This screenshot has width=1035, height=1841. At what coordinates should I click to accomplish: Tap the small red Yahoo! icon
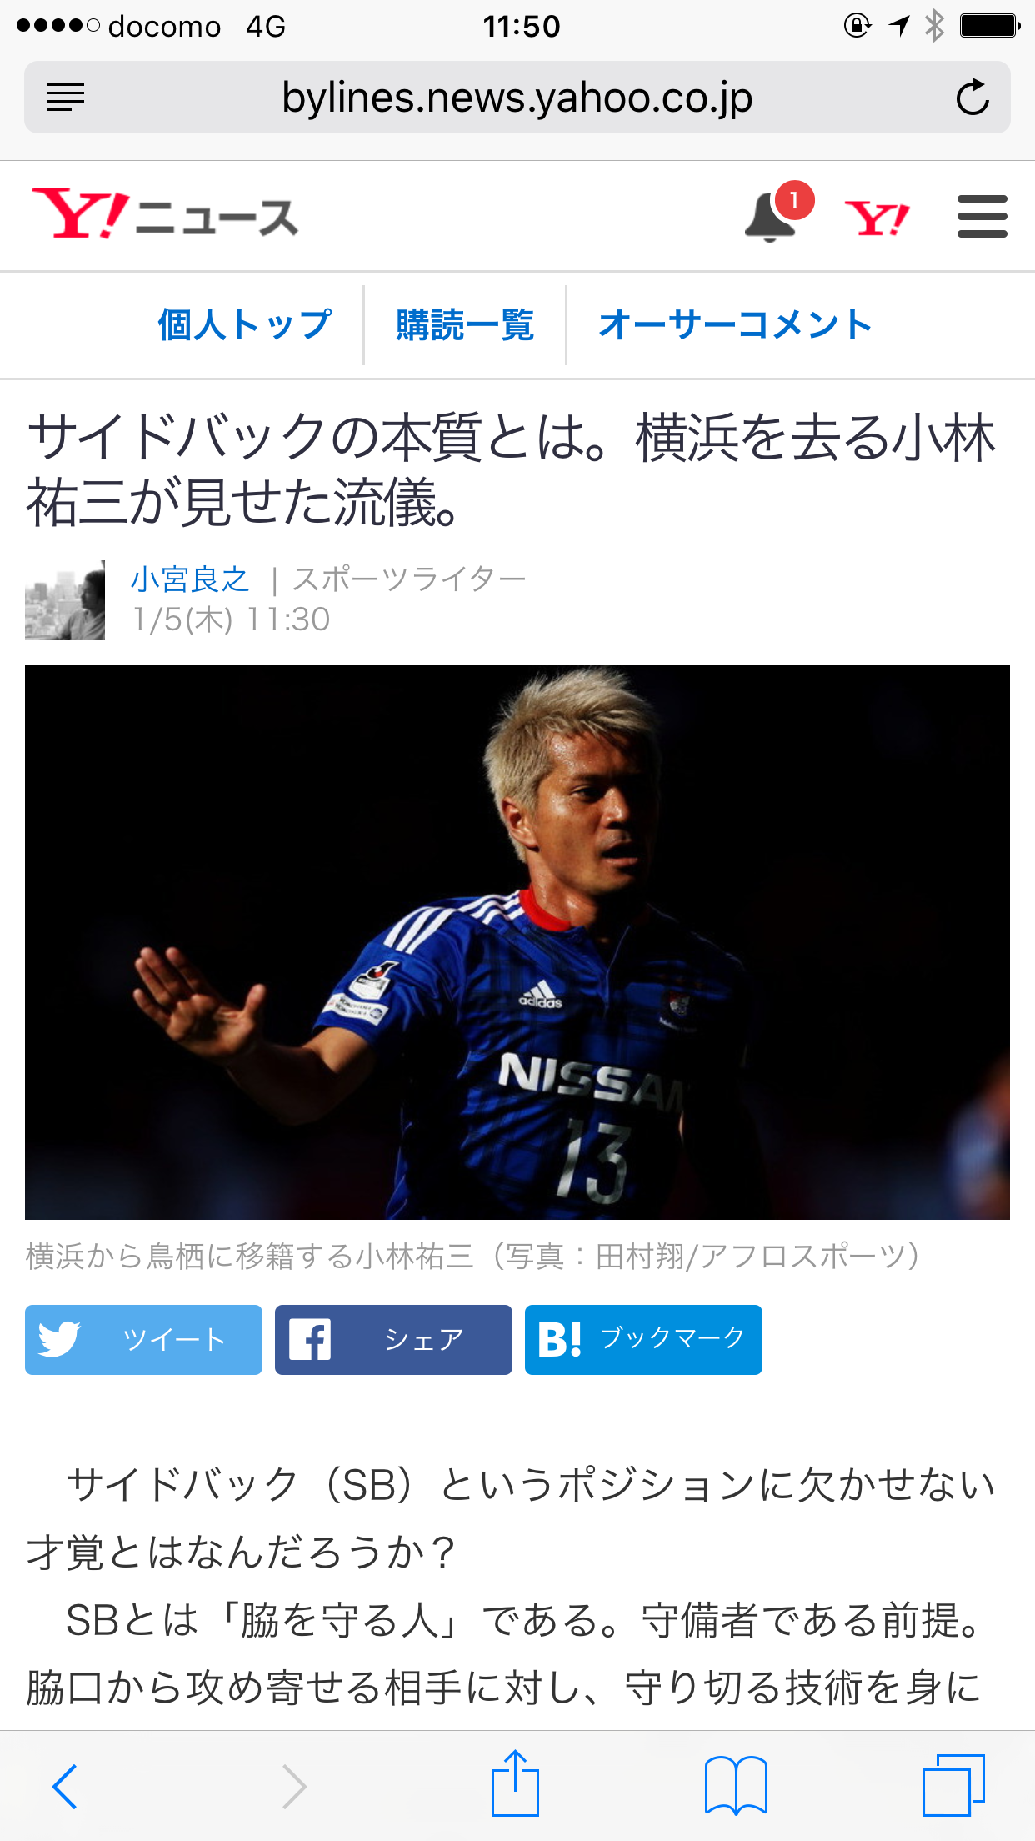(877, 218)
